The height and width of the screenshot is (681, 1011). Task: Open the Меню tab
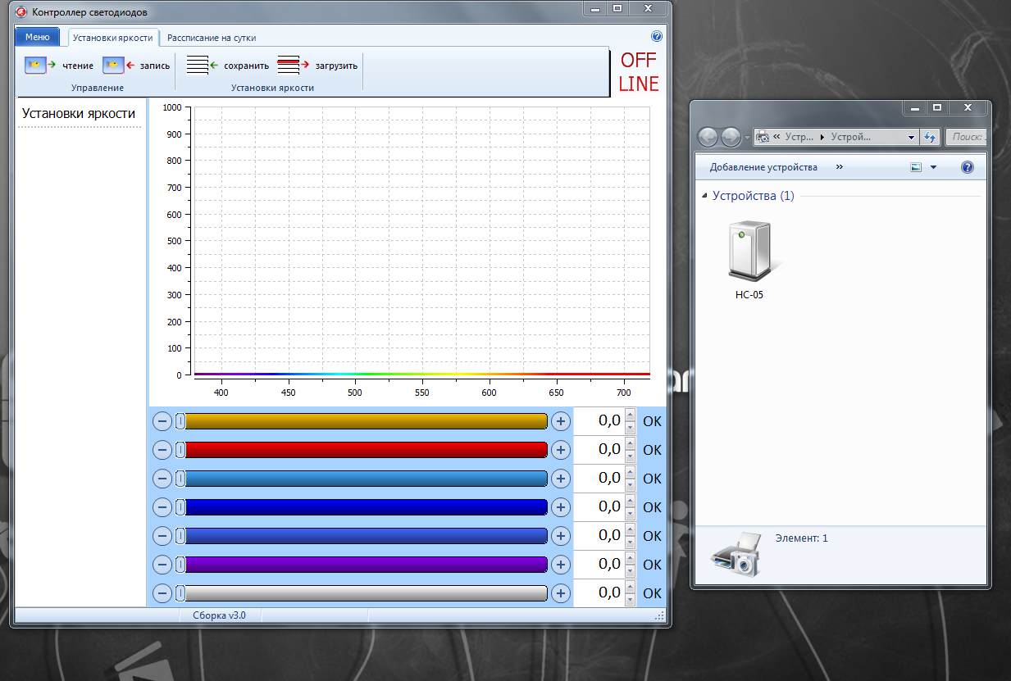38,37
